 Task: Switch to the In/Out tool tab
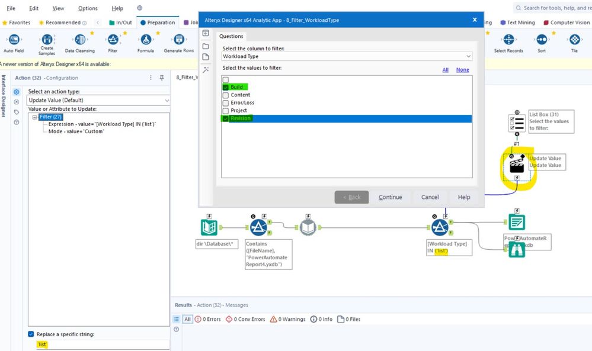(x=120, y=22)
